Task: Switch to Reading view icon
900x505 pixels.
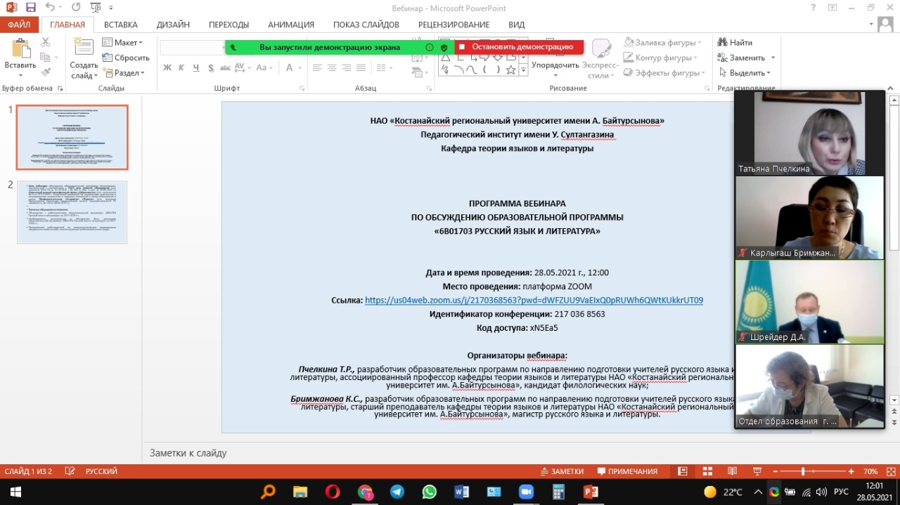Action: coord(732,471)
